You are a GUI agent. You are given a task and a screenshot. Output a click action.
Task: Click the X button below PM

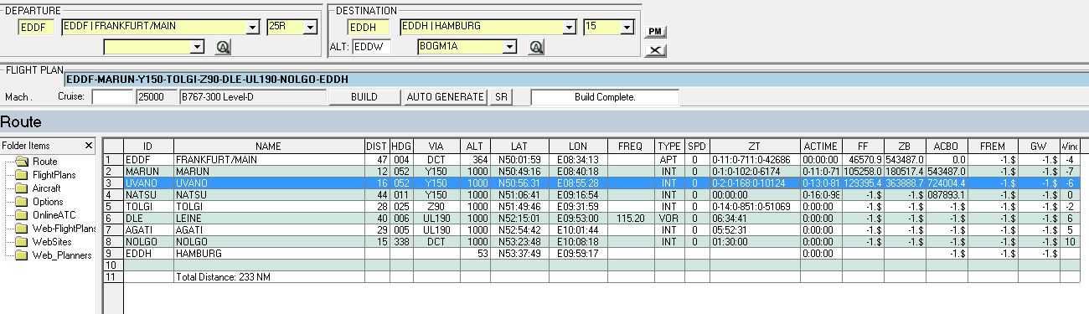[656, 50]
